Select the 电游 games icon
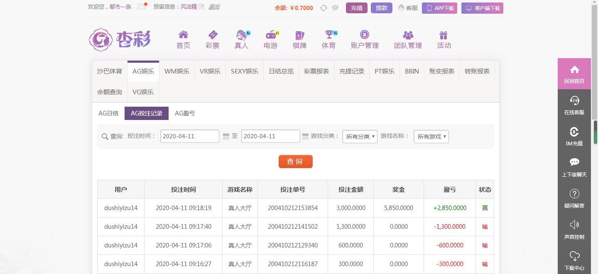This screenshot has height=274, width=598. coord(270,39)
